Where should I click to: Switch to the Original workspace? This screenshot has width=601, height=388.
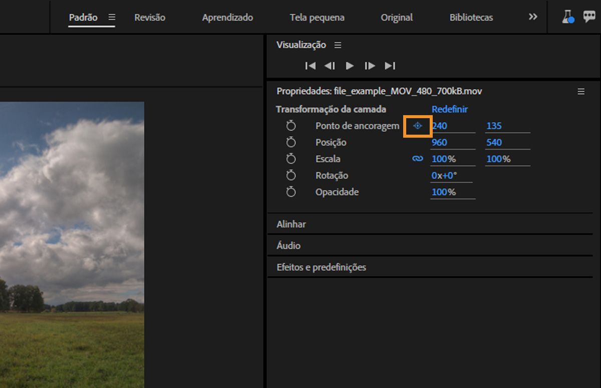[x=397, y=17]
